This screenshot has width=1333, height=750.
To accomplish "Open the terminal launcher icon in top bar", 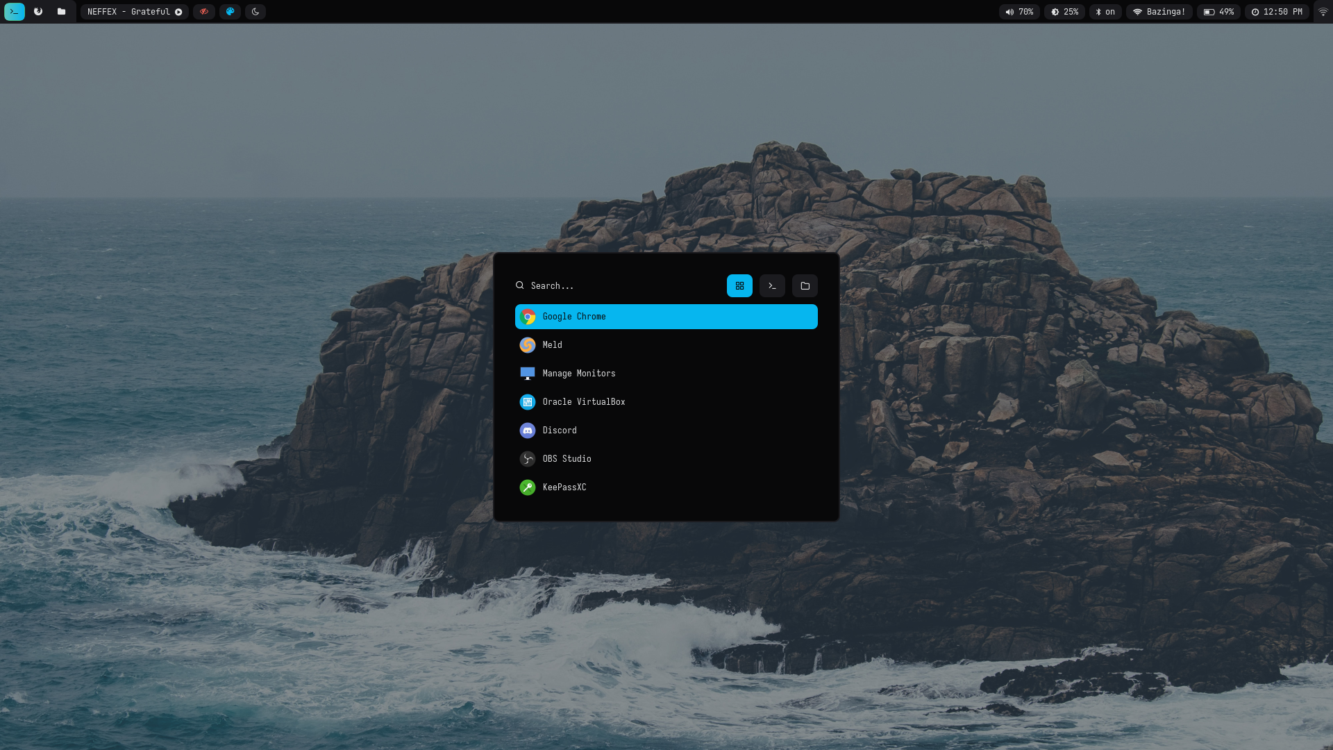I will pyautogui.click(x=15, y=12).
